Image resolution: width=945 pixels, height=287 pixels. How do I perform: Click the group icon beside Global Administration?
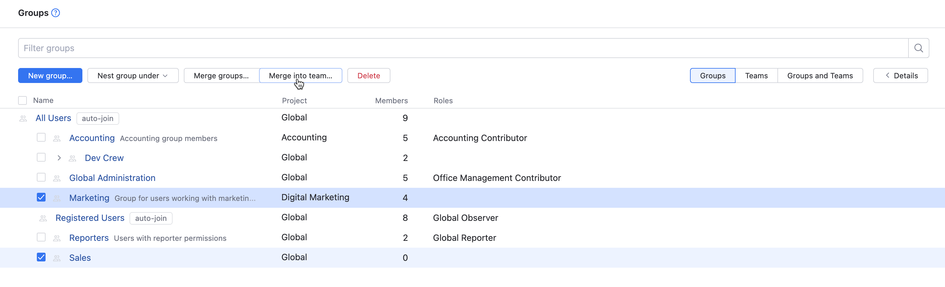click(57, 178)
